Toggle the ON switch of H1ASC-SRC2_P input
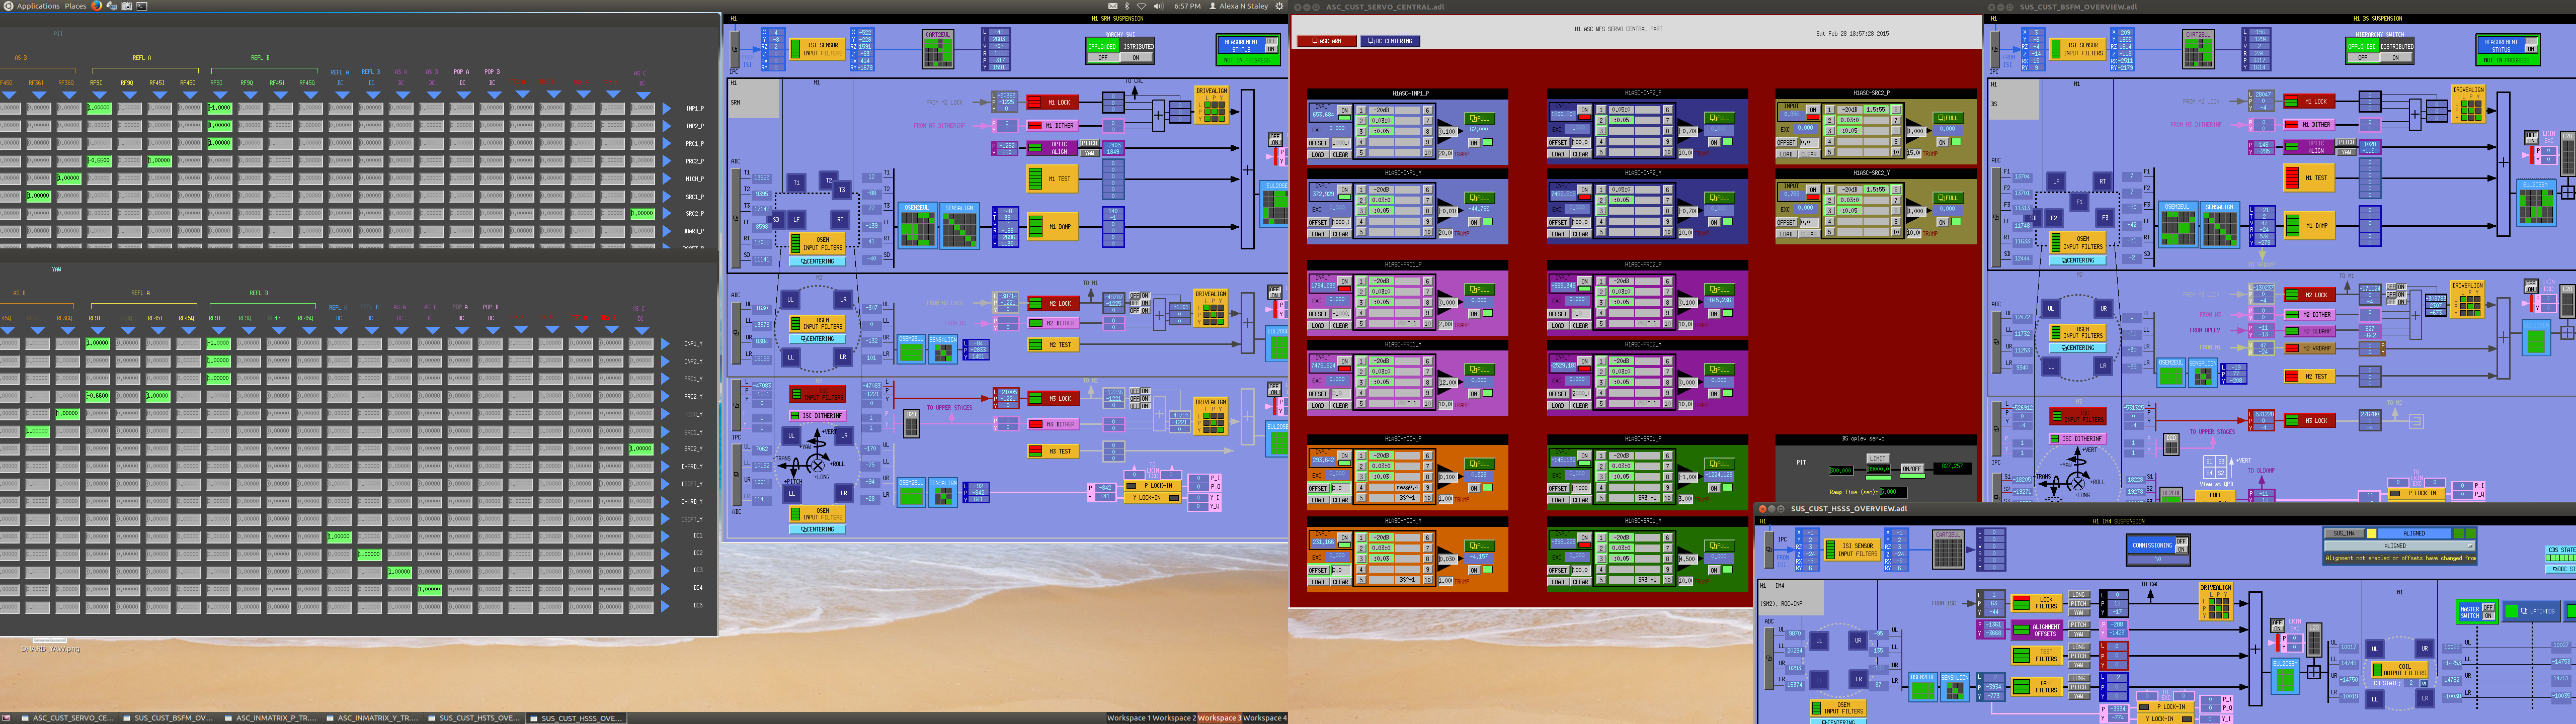Screen dimensions: 2576x724 point(1813,110)
